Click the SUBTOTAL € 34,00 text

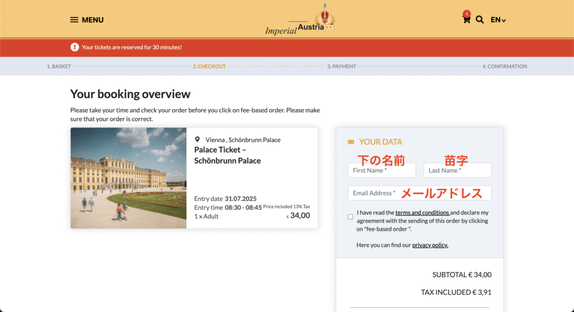[x=462, y=274]
